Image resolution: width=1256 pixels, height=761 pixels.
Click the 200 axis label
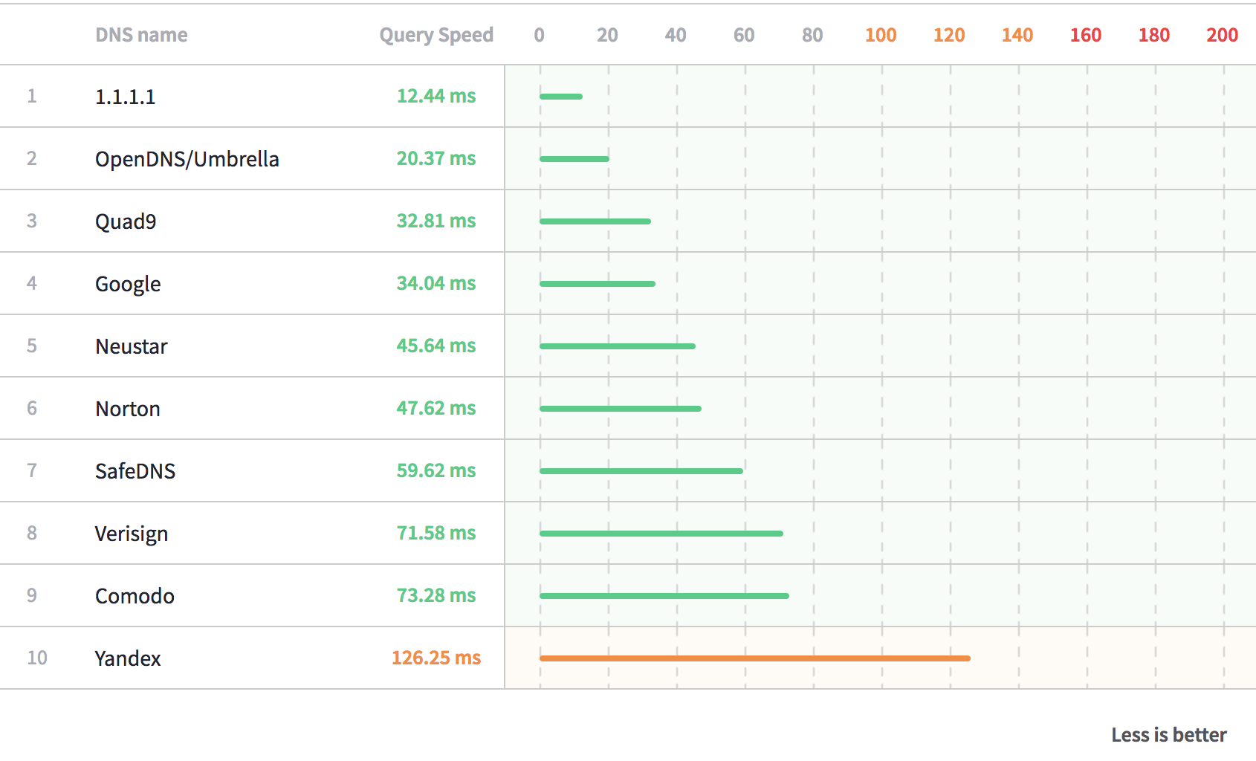point(1221,34)
